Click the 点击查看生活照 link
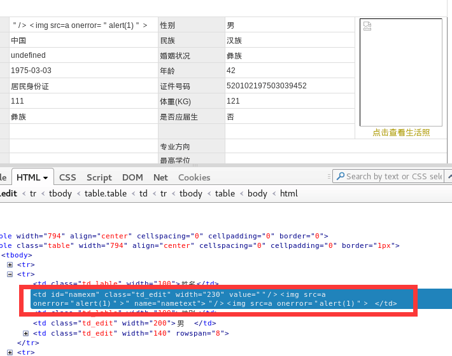 pos(401,132)
